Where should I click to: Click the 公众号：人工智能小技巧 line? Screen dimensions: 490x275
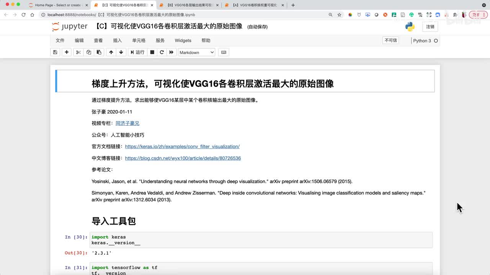point(118,135)
